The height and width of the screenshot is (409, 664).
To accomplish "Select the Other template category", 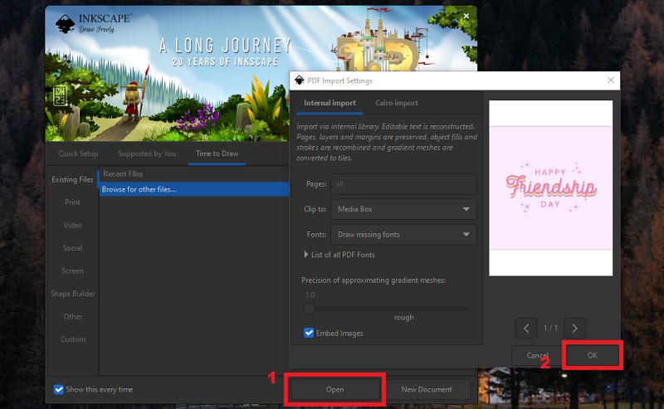I will [72, 317].
